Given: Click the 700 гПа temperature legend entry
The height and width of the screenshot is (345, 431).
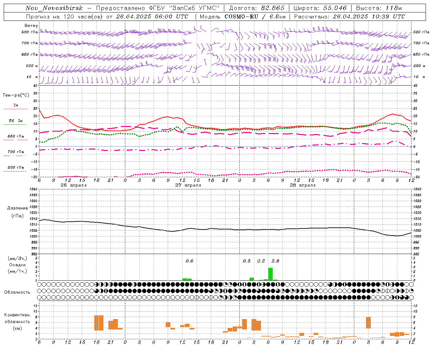Looking at the screenshot, I should tap(16, 152).
